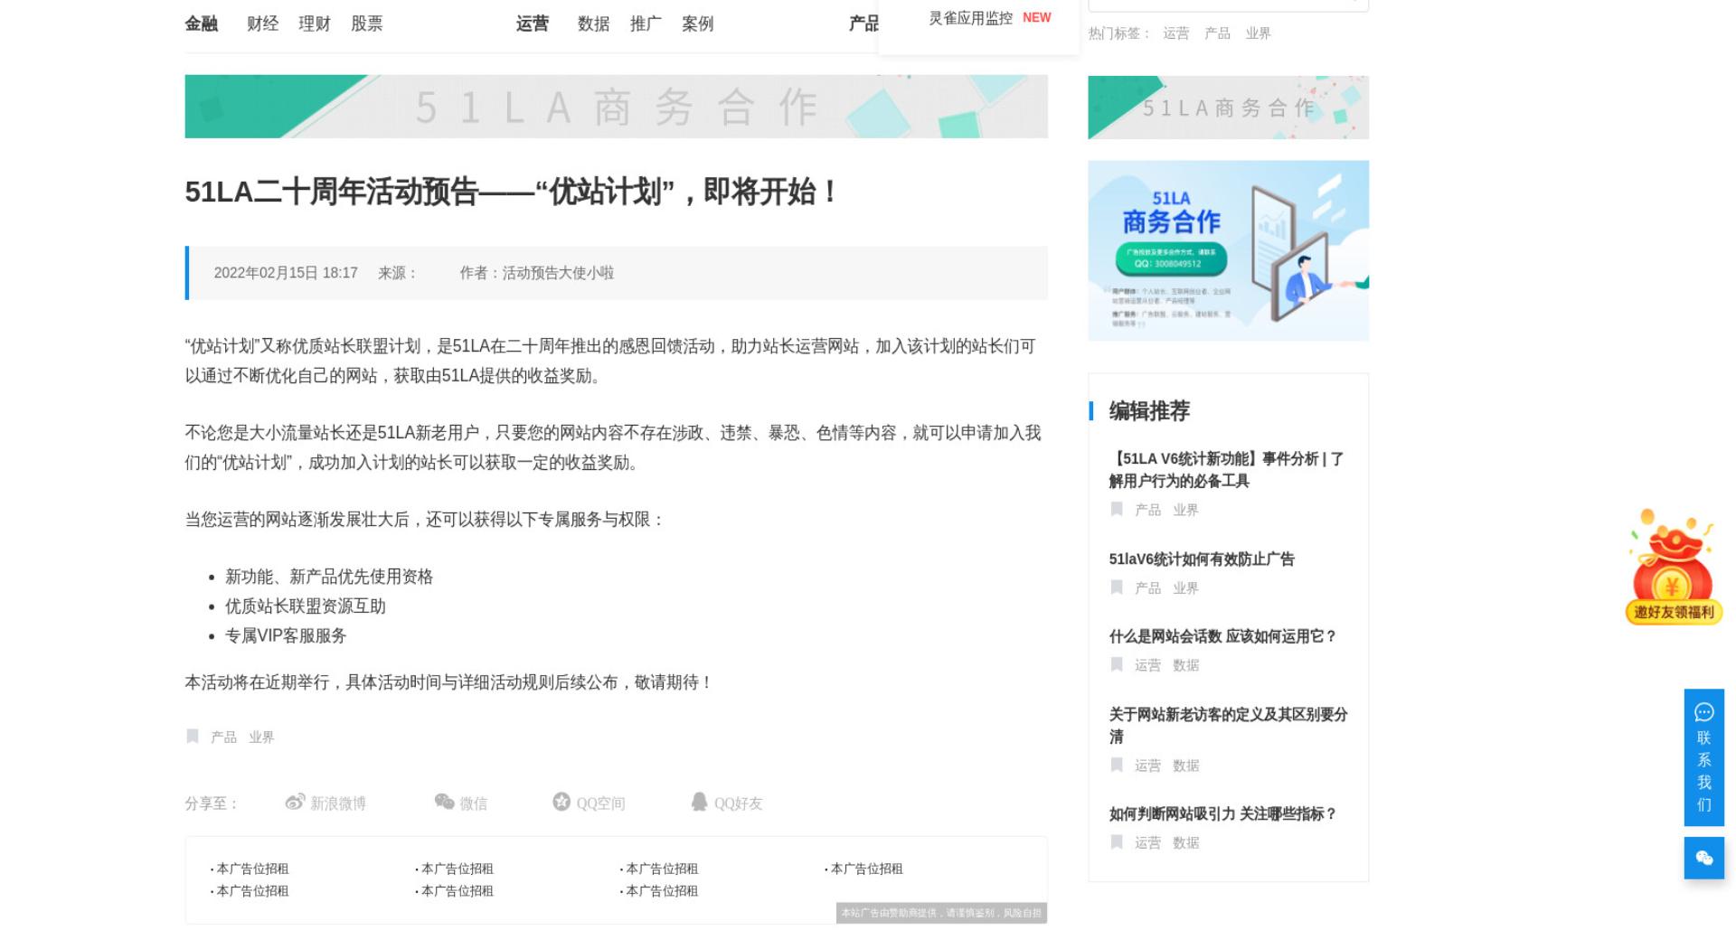Open 51laV6统计如何有效防止广告 article

pos(1202,559)
